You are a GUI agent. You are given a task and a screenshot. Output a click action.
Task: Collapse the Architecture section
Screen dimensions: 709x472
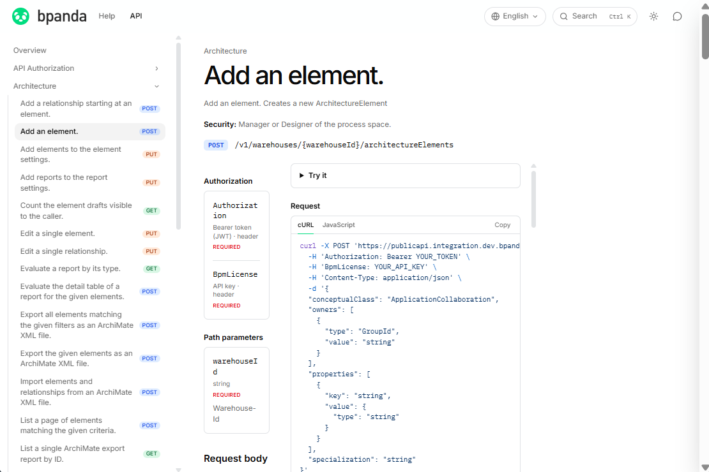pos(86,86)
